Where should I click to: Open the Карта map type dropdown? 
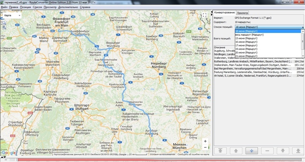(12, 15)
